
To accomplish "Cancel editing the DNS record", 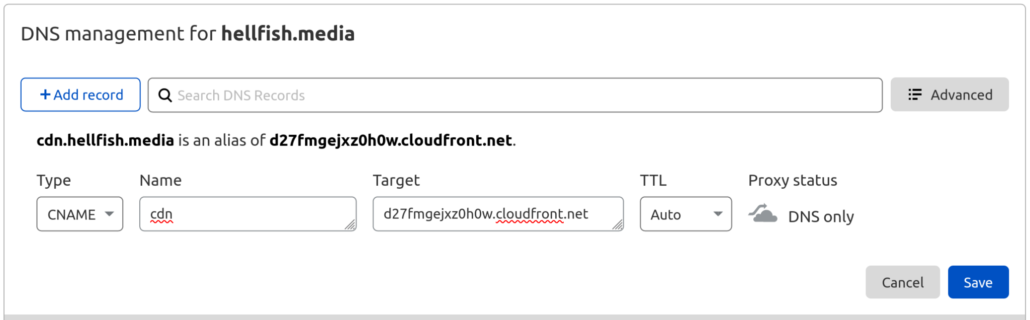I will coord(902,282).
